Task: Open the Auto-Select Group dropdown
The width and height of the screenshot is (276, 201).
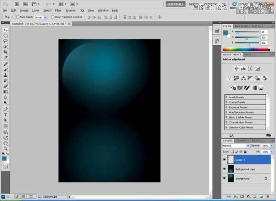Action: pyautogui.click(x=40, y=17)
